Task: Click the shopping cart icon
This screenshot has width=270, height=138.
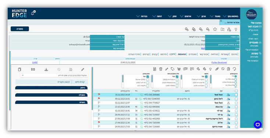Action: (179, 69)
